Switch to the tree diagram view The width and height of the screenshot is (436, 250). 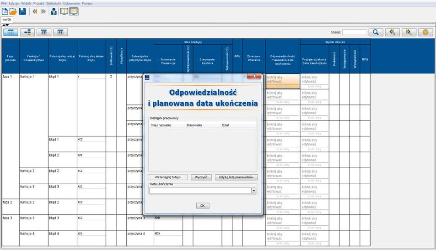point(27,32)
